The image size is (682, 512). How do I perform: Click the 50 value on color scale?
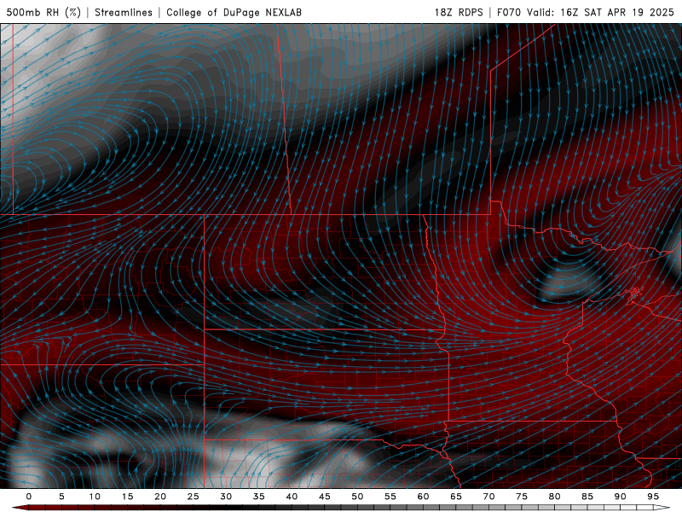(x=357, y=497)
